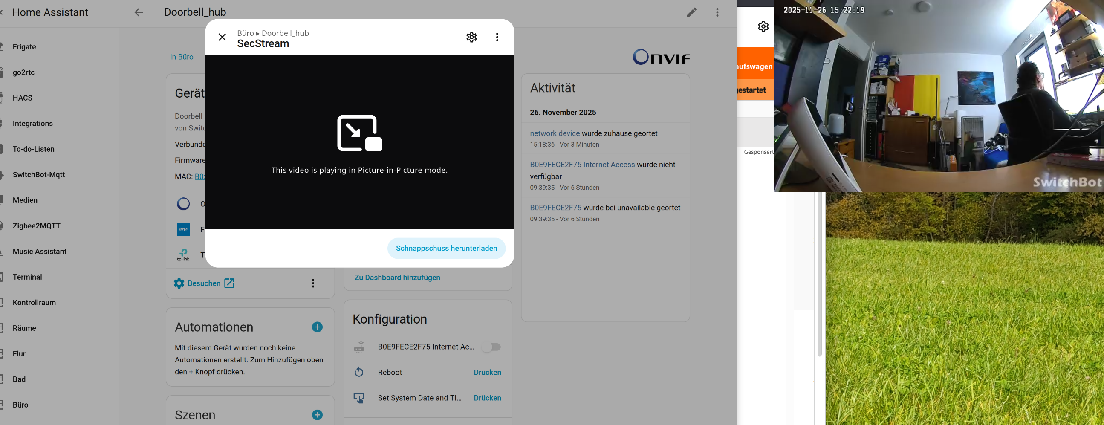The image size is (1104, 425).
Task: Click the picture-in-picture camera video
Action: [939, 96]
